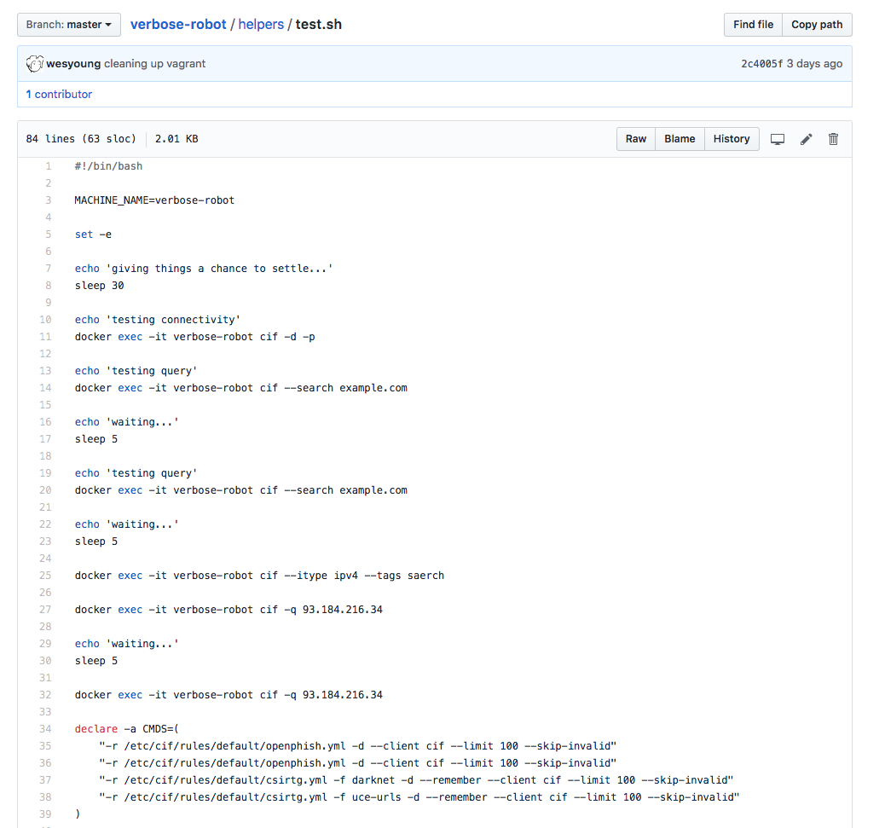The height and width of the screenshot is (828, 885).
Task: Open the 'cleaning up vagrant' commit message
Action: (154, 64)
